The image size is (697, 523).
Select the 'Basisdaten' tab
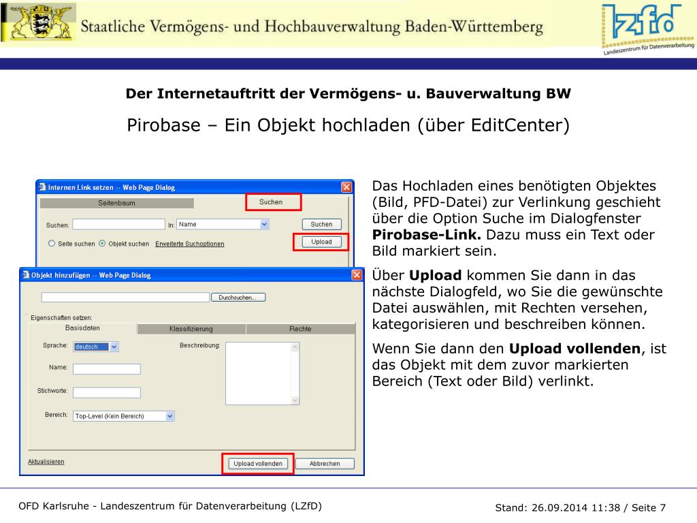pos(82,328)
